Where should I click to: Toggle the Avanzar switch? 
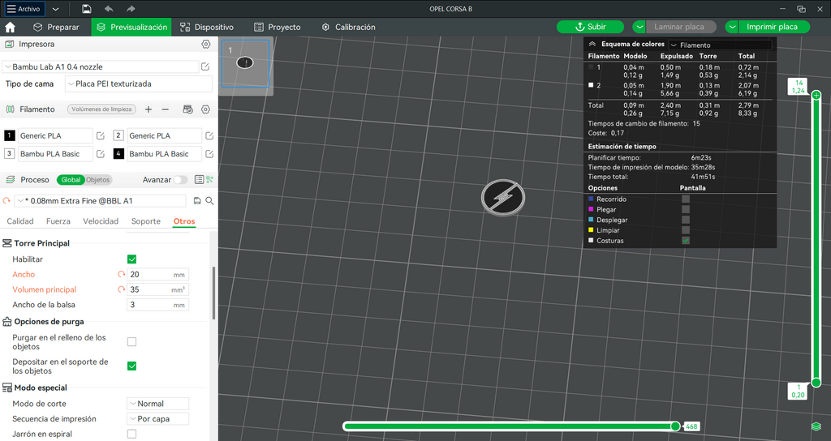(180, 180)
